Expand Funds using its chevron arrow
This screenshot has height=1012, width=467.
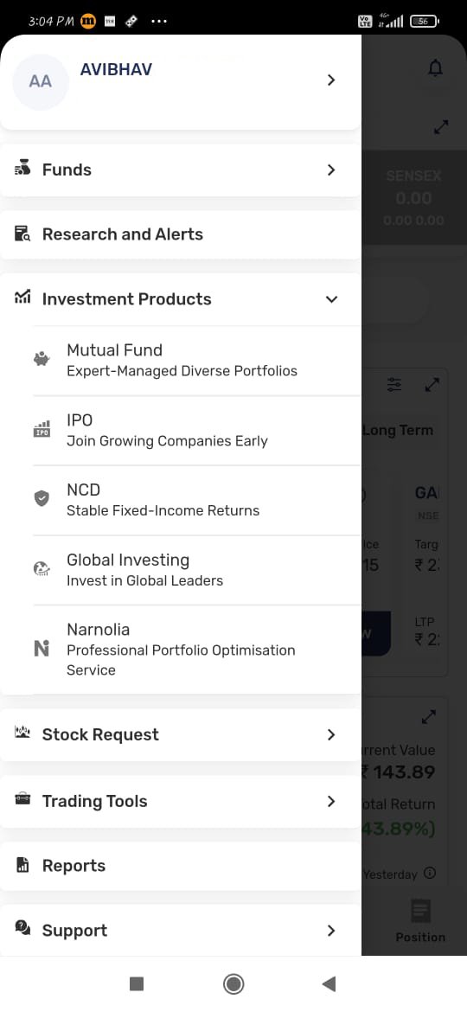coord(331,170)
